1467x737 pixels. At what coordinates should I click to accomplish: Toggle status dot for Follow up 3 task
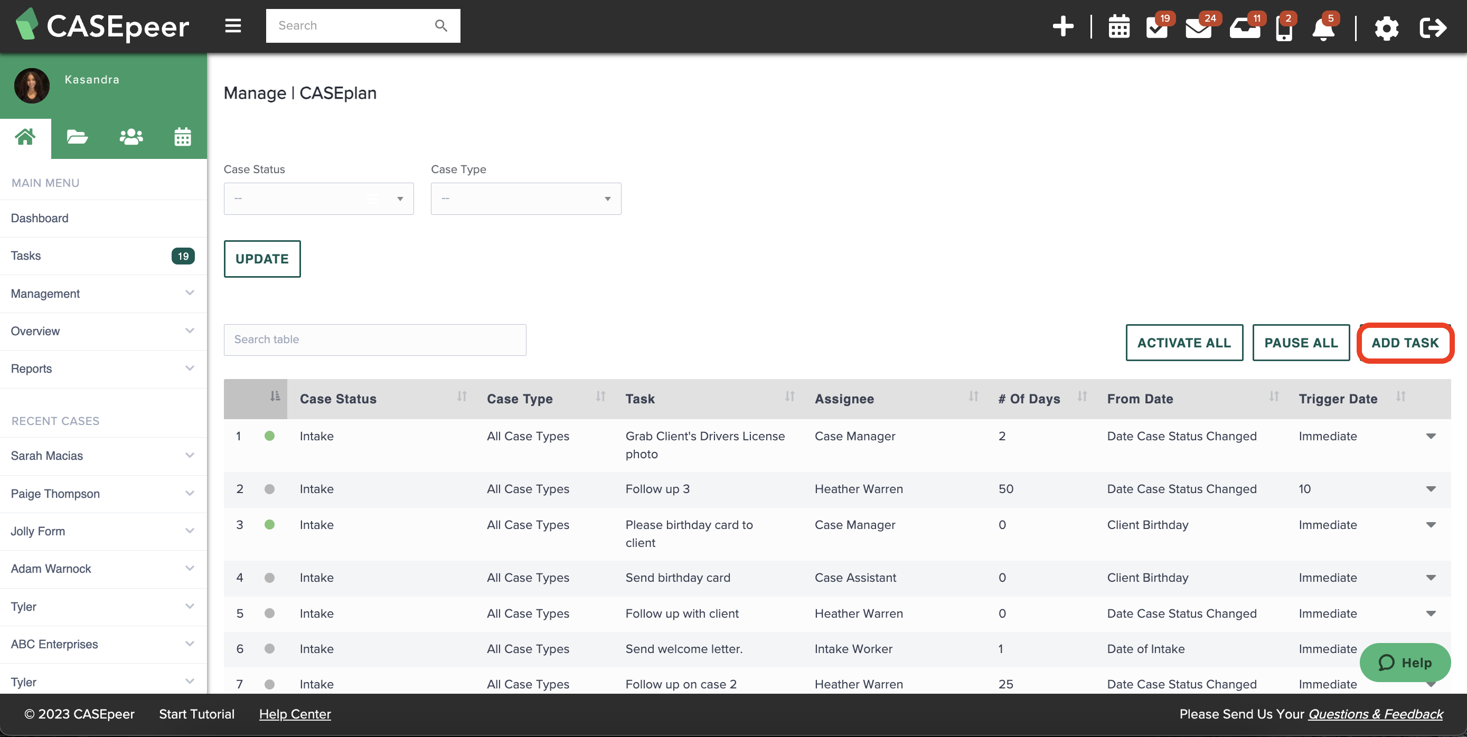(269, 489)
